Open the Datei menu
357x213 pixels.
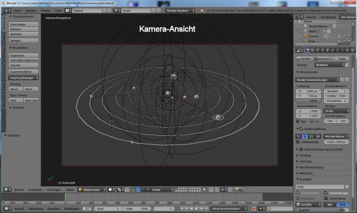click(17, 10)
